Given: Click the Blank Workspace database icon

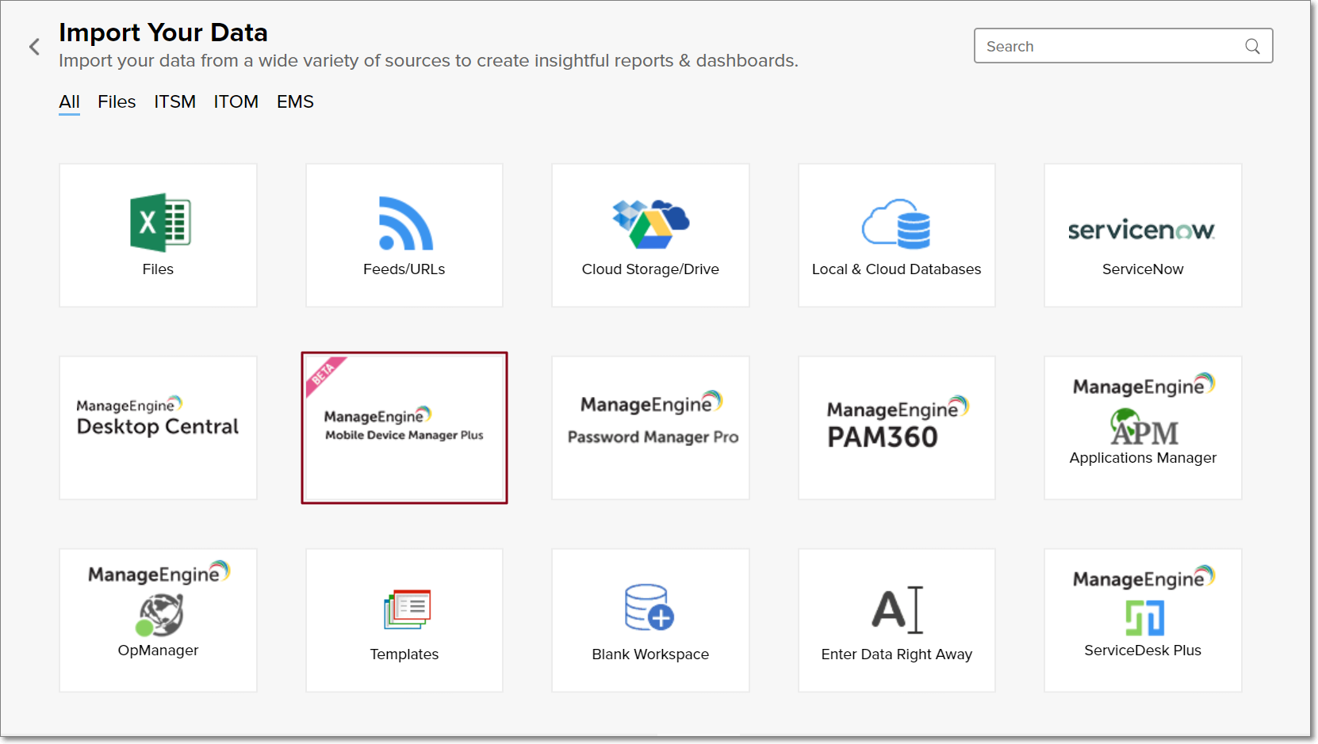Looking at the screenshot, I should coord(649,608).
